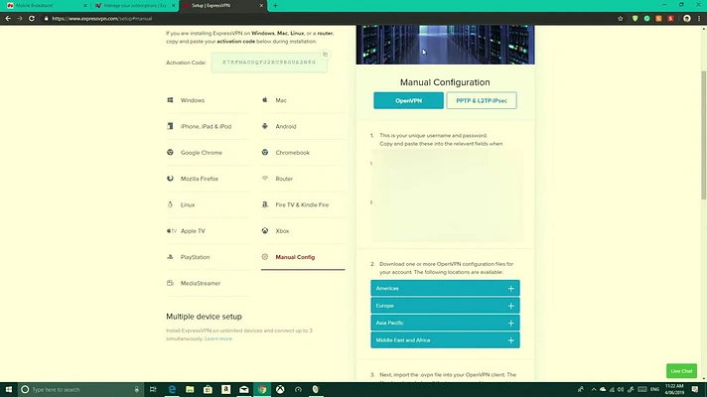Open Microsoft Store from the taskbar
The width and height of the screenshot is (707, 397).
pyautogui.click(x=208, y=389)
